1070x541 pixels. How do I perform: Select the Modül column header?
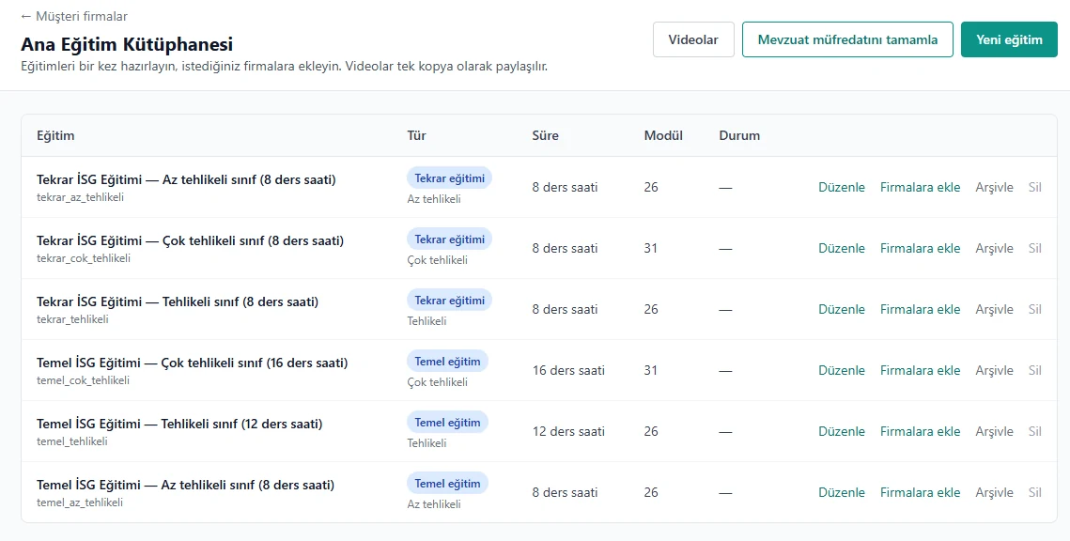[x=663, y=136]
